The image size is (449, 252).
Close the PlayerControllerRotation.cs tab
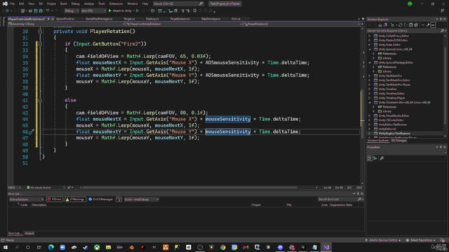pos(53,19)
